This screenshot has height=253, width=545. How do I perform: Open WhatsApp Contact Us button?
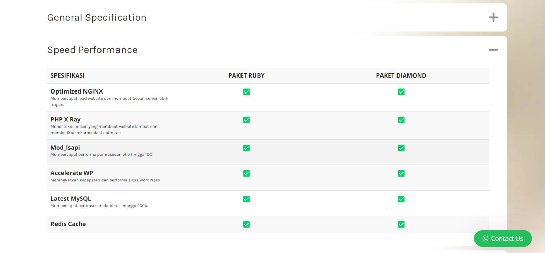[x=503, y=238]
